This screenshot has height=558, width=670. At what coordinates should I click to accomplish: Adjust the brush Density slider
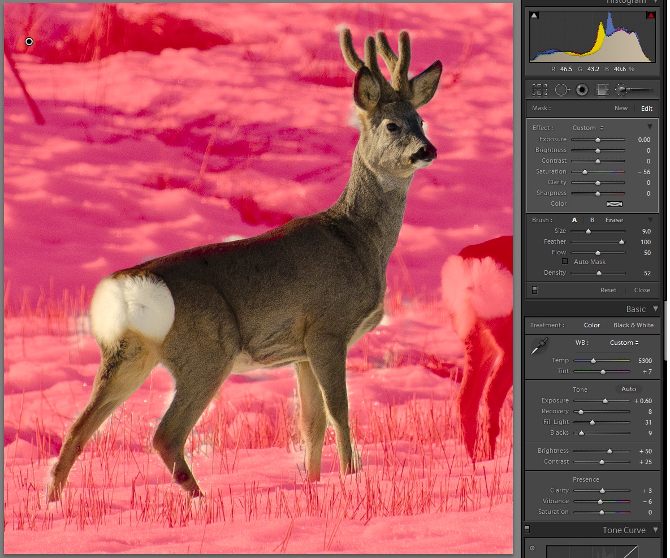[599, 273]
